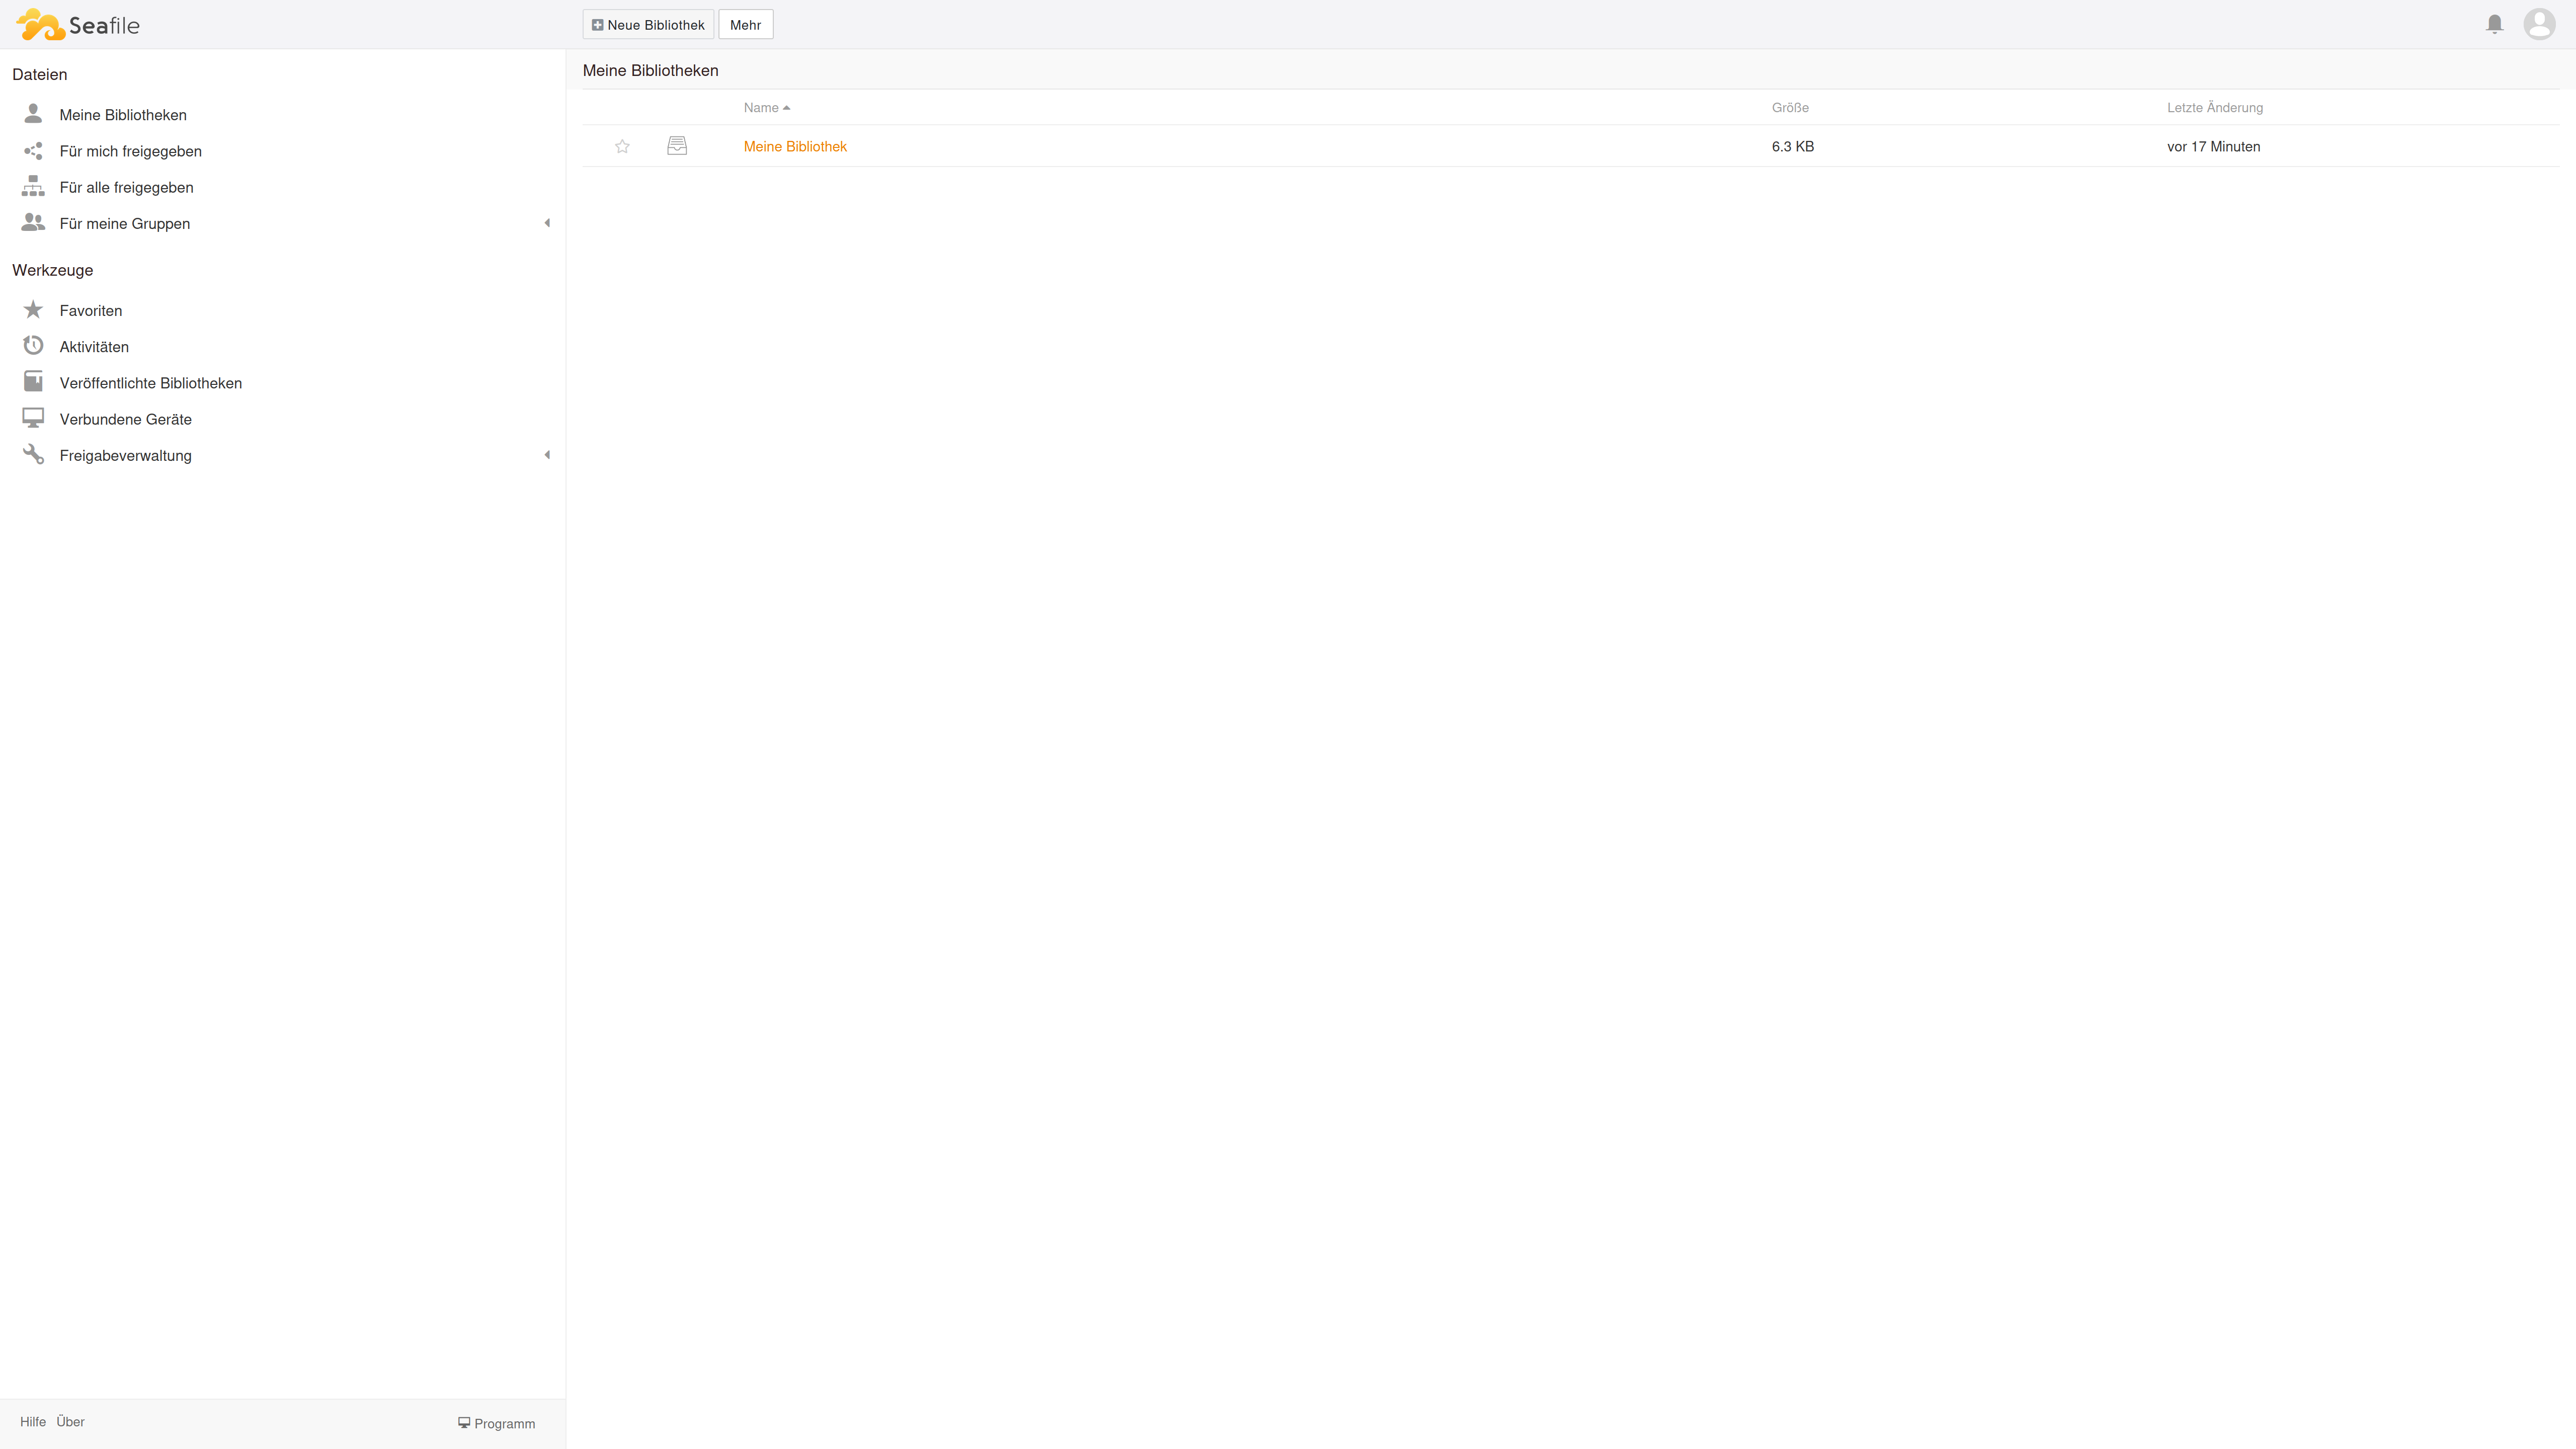
Task: Open the Mehr dropdown
Action: click(745, 25)
